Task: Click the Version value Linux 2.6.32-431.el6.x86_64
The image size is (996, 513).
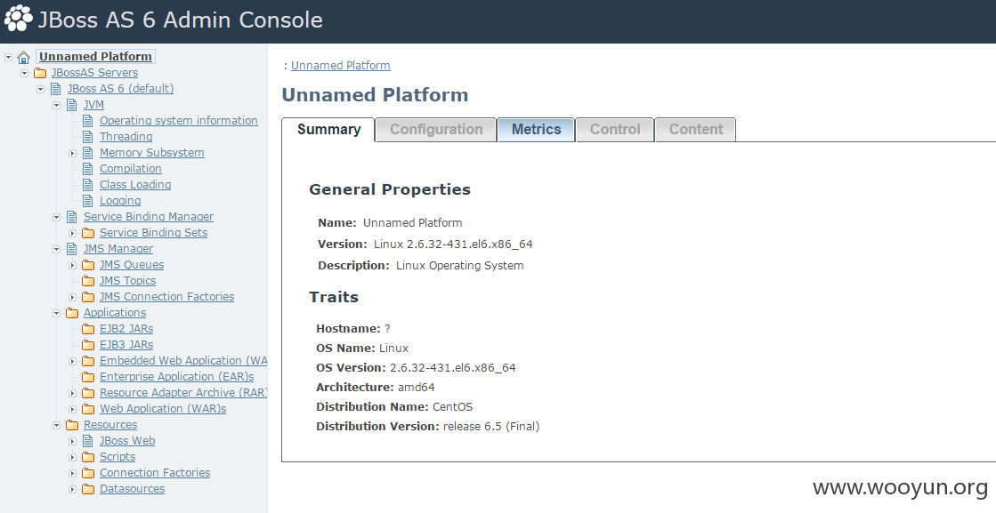Action: pyautogui.click(x=453, y=244)
